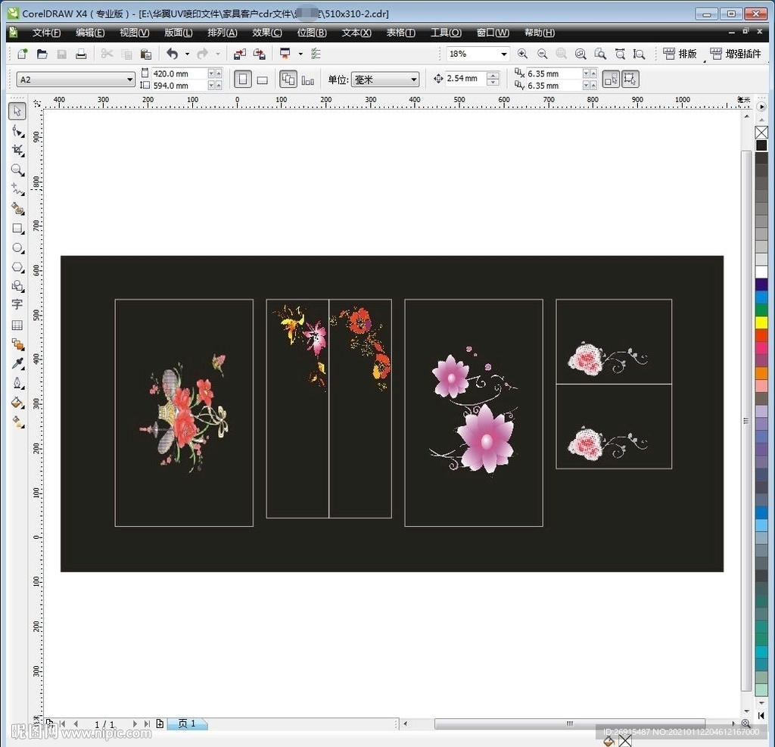Click the Undo arrow icon
The image size is (775, 747).
[x=172, y=54]
